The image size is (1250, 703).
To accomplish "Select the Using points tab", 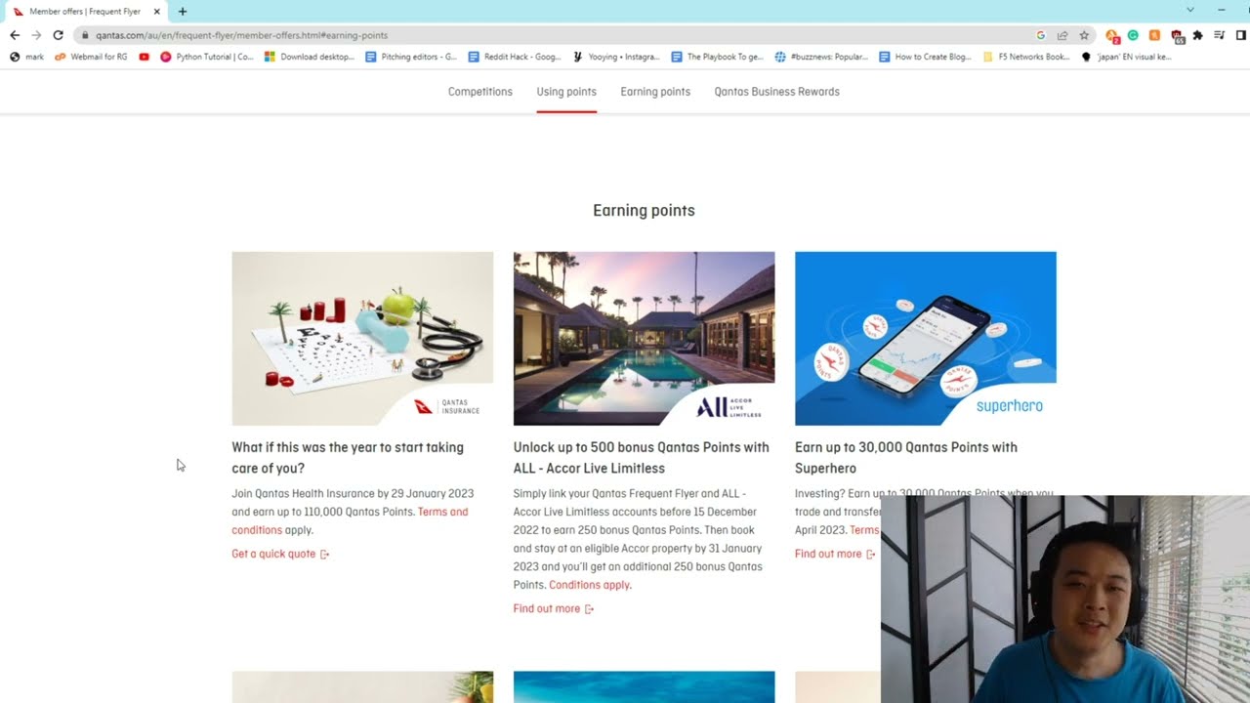I will coord(566,92).
